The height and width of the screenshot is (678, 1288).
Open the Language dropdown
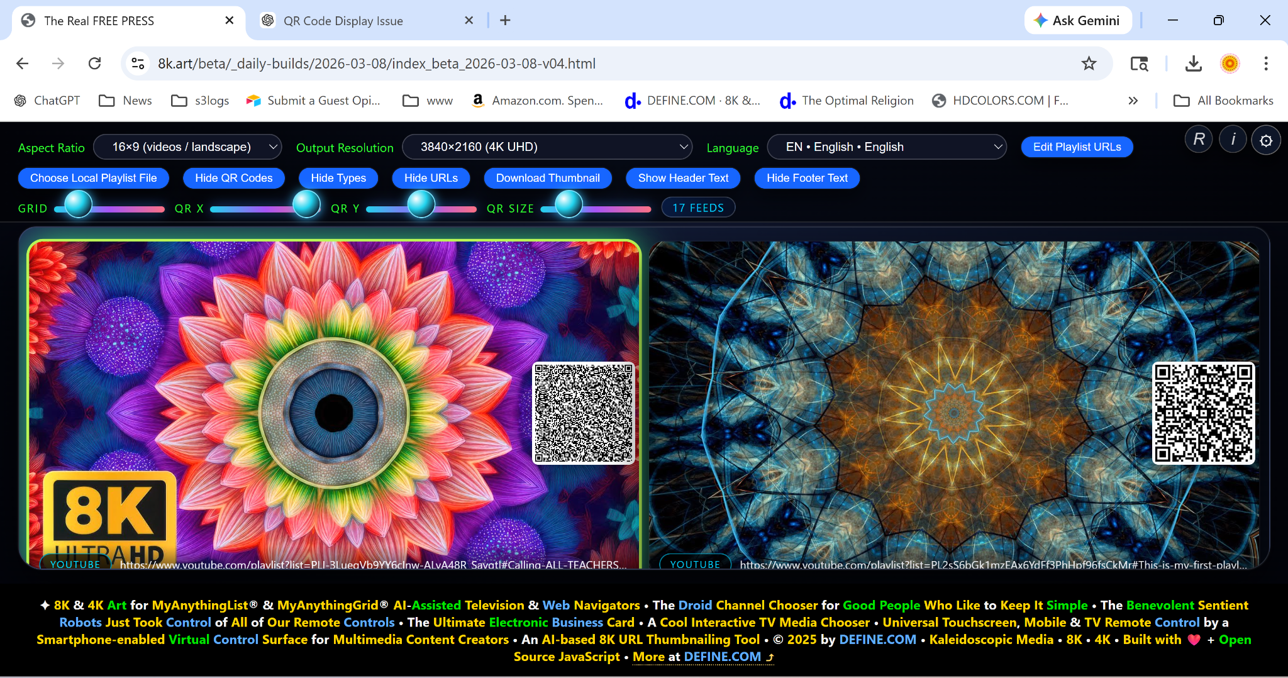pos(887,147)
